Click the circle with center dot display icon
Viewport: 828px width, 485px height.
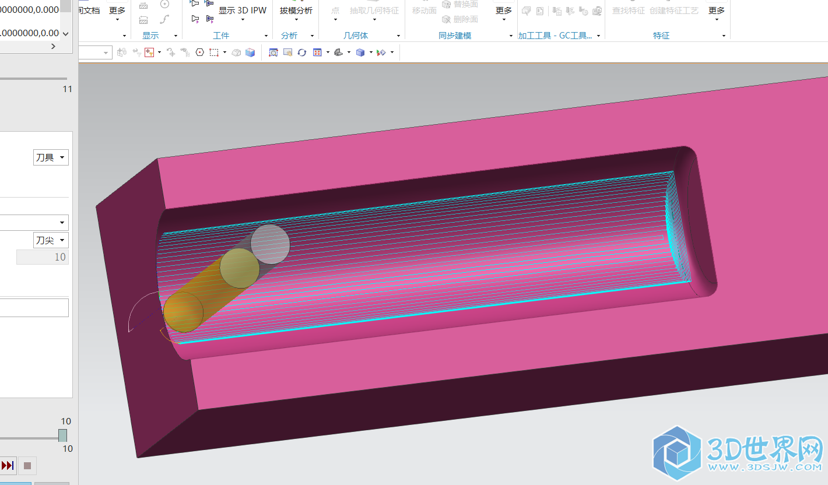(164, 4)
